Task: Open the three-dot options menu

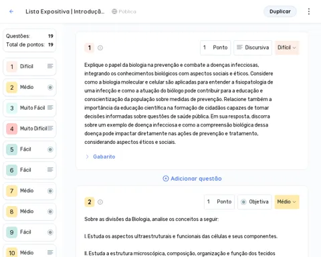Action: [x=309, y=11]
